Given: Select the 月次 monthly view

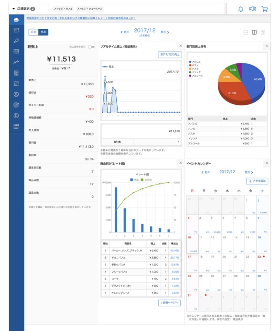Looking at the screenshot, I should [43, 32].
